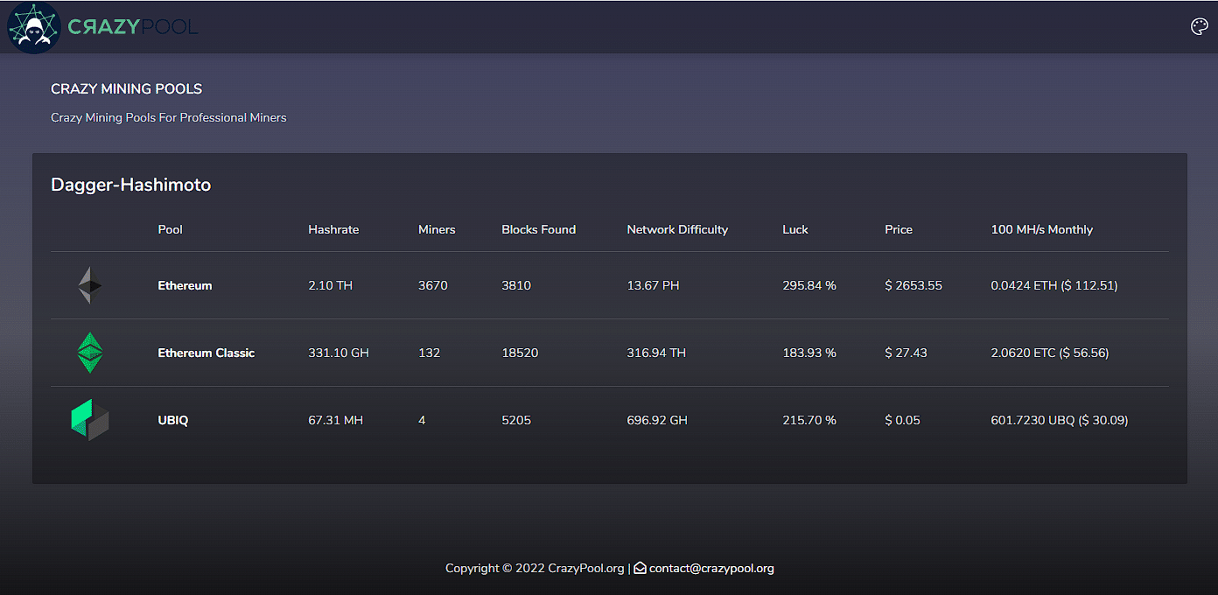1218x595 pixels.
Task: Click the CRAZY MINING POOLS title
Action: click(x=127, y=88)
